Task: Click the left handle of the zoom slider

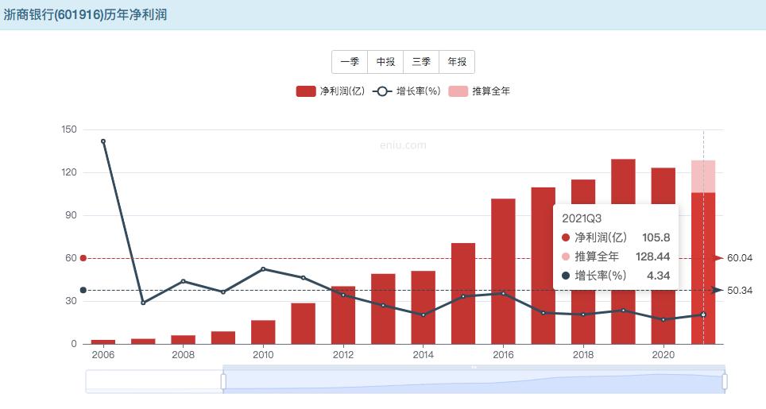Action: pos(223,382)
